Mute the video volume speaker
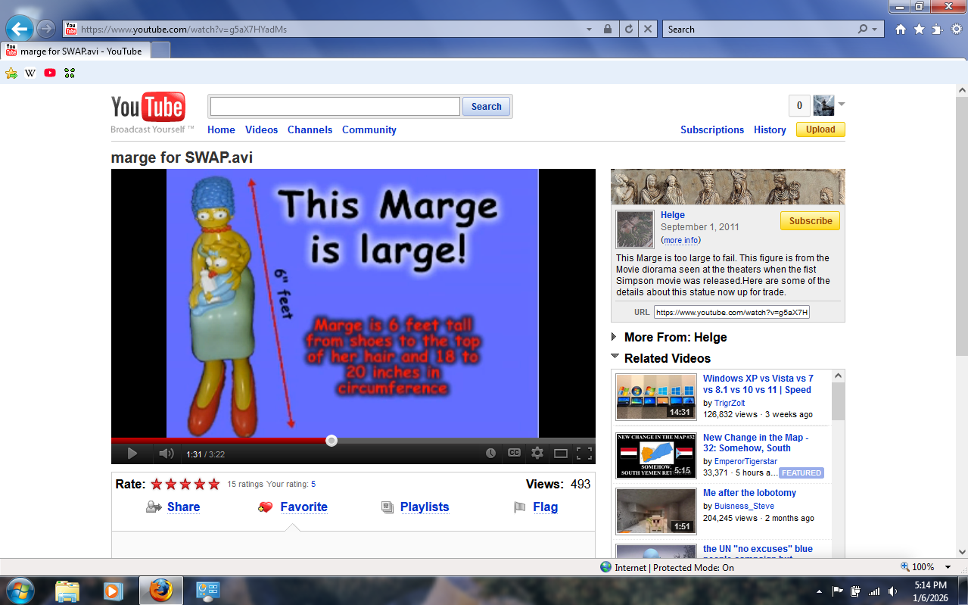This screenshot has width=968, height=605. [167, 454]
